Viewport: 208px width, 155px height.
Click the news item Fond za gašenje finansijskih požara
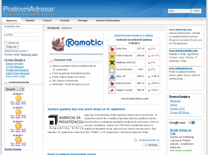coord(71,73)
